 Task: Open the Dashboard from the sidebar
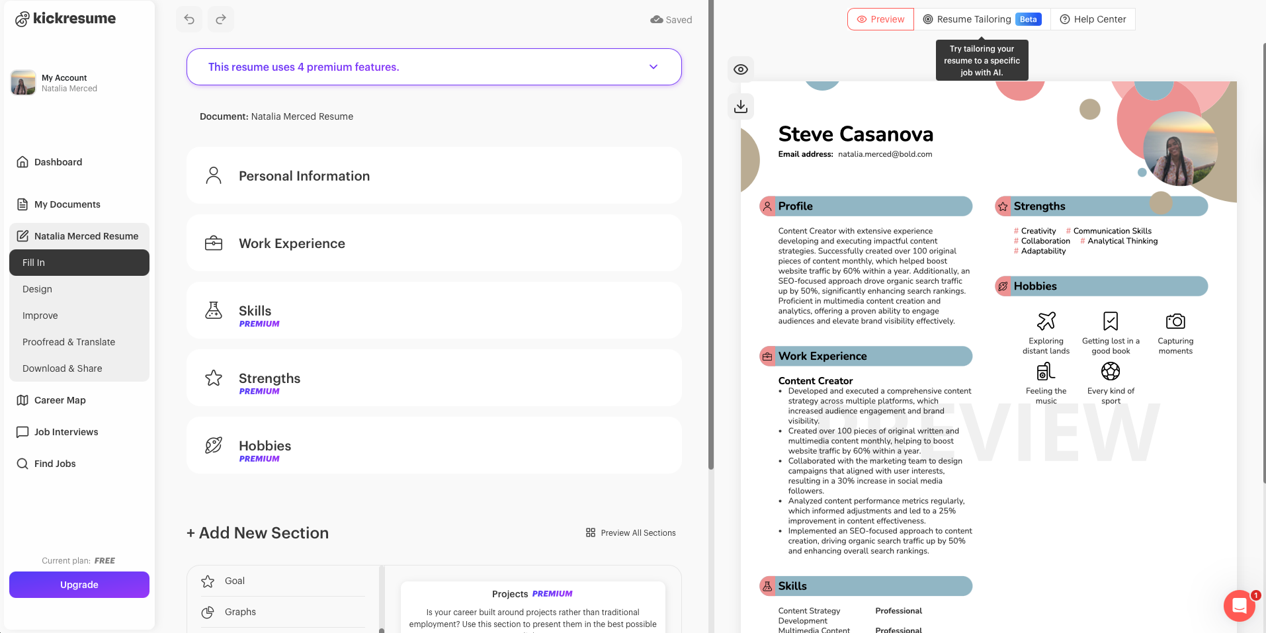[58, 161]
